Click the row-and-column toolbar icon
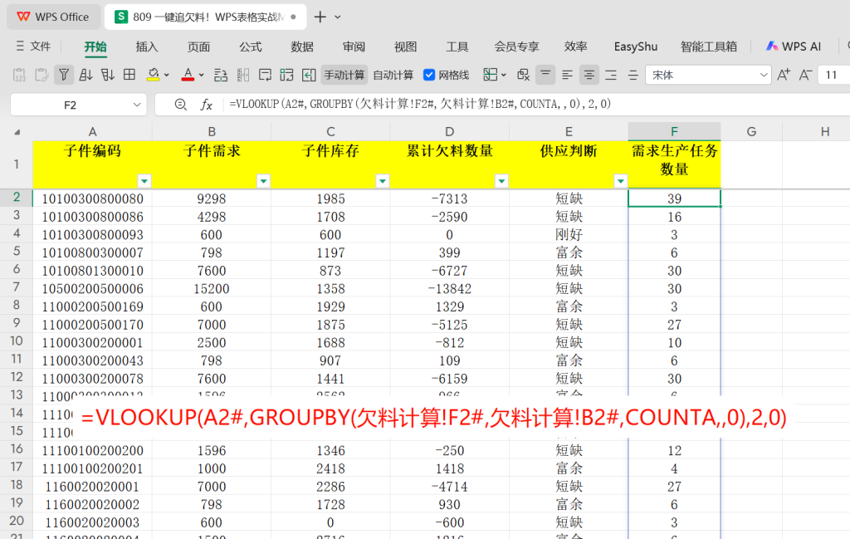Image resolution: width=850 pixels, height=539 pixels. point(221,75)
